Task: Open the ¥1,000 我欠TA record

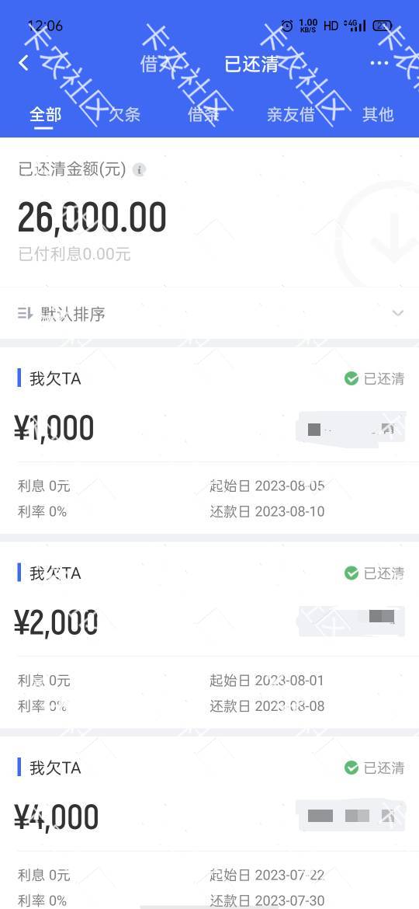Action: point(209,441)
